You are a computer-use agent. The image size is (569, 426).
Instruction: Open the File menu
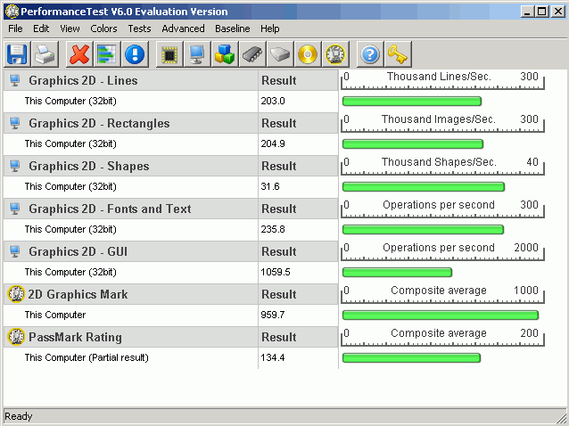pyautogui.click(x=15, y=29)
